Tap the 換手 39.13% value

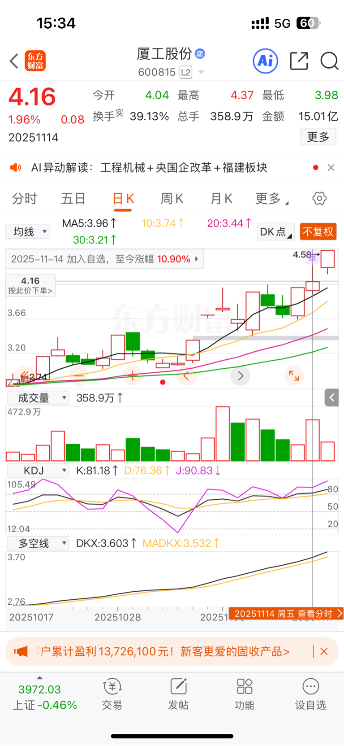coord(149,117)
